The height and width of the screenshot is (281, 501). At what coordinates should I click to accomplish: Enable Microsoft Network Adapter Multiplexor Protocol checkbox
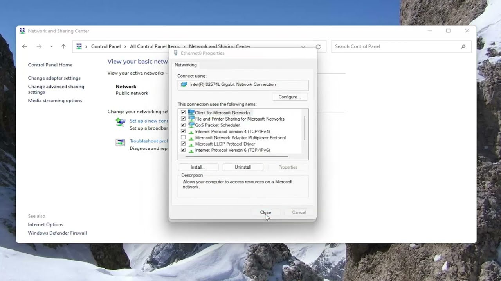coord(183,137)
